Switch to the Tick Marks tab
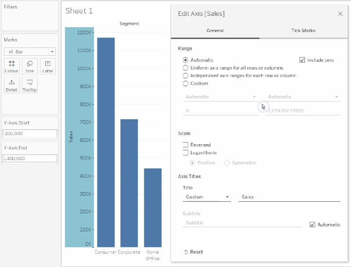 coord(302,31)
